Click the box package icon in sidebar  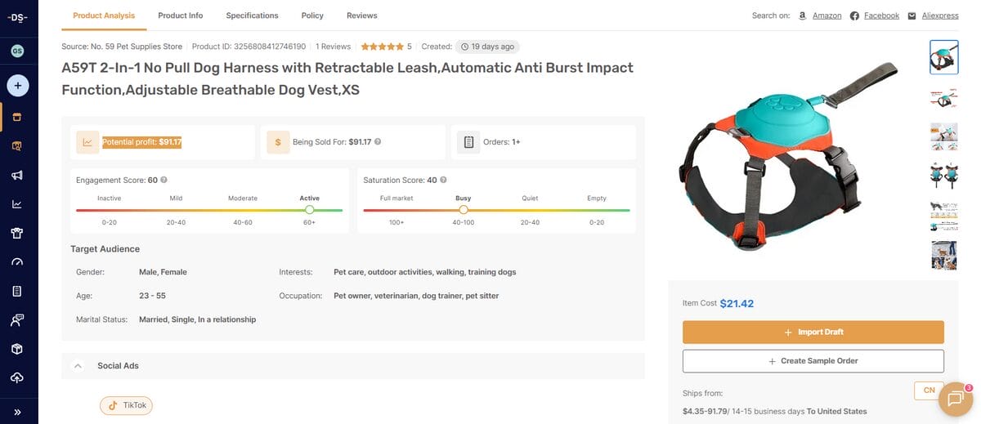click(17, 349)
